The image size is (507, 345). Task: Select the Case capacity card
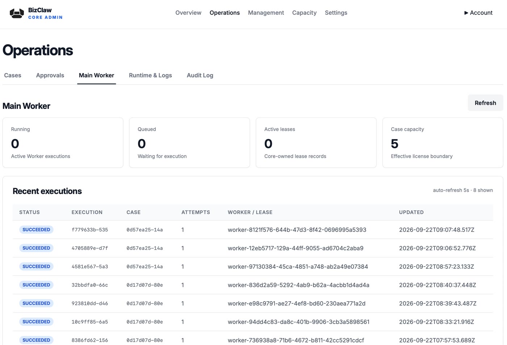coord(443,142)
